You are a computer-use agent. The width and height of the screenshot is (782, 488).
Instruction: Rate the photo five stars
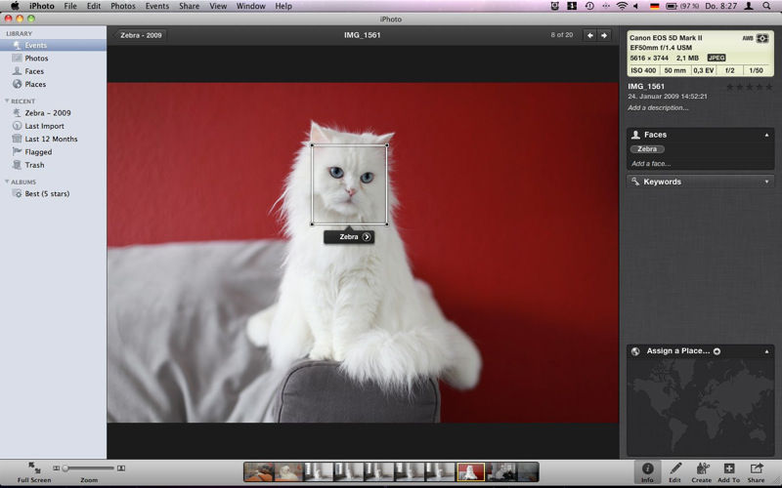[768, 87]
